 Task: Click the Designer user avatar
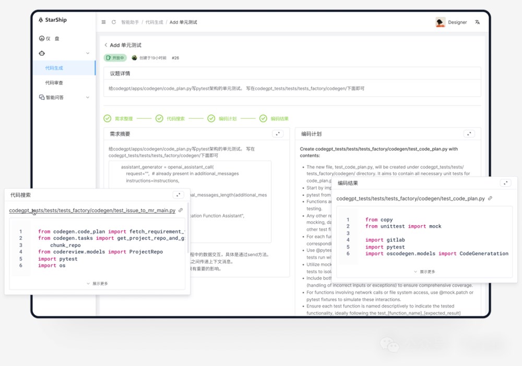click(441, 22)
